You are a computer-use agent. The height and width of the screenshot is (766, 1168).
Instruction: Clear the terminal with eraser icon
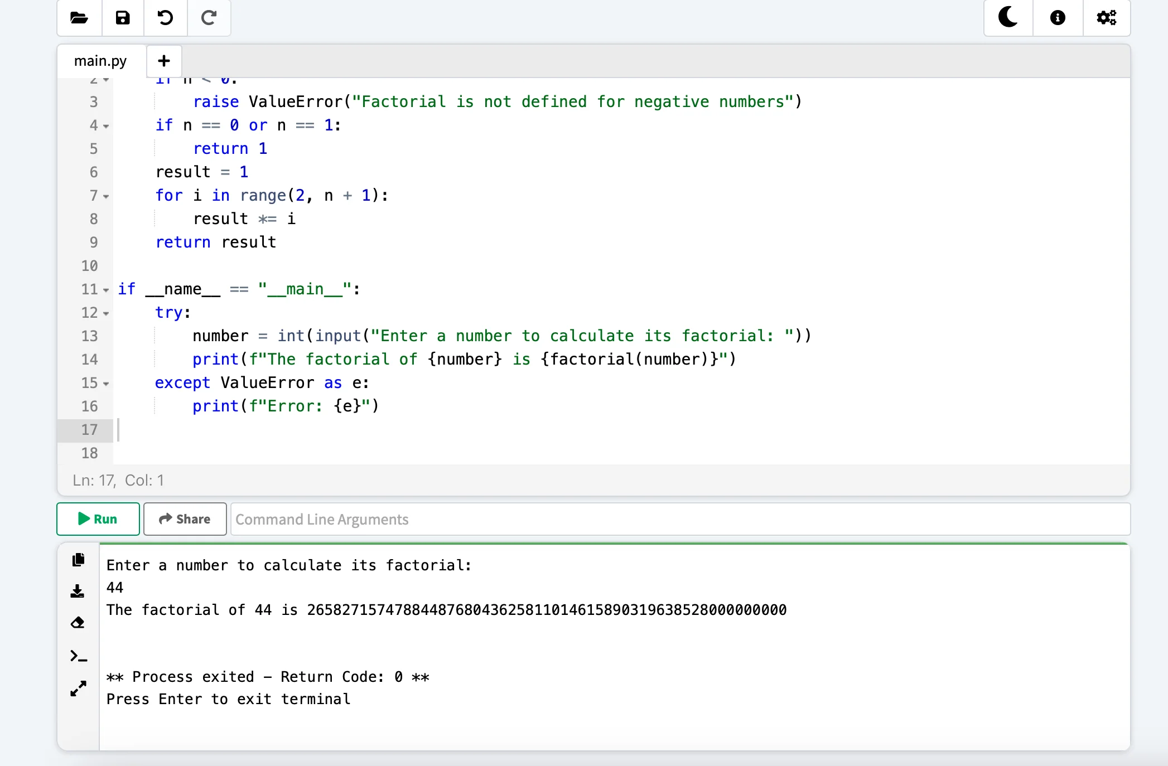[x=78, y=623]
